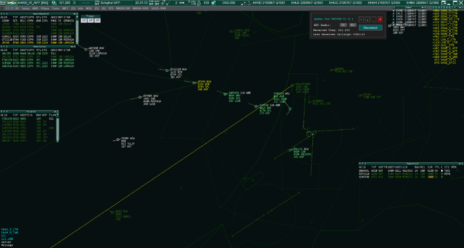Toggle the RROff/Off range rings option

point(122,8)
